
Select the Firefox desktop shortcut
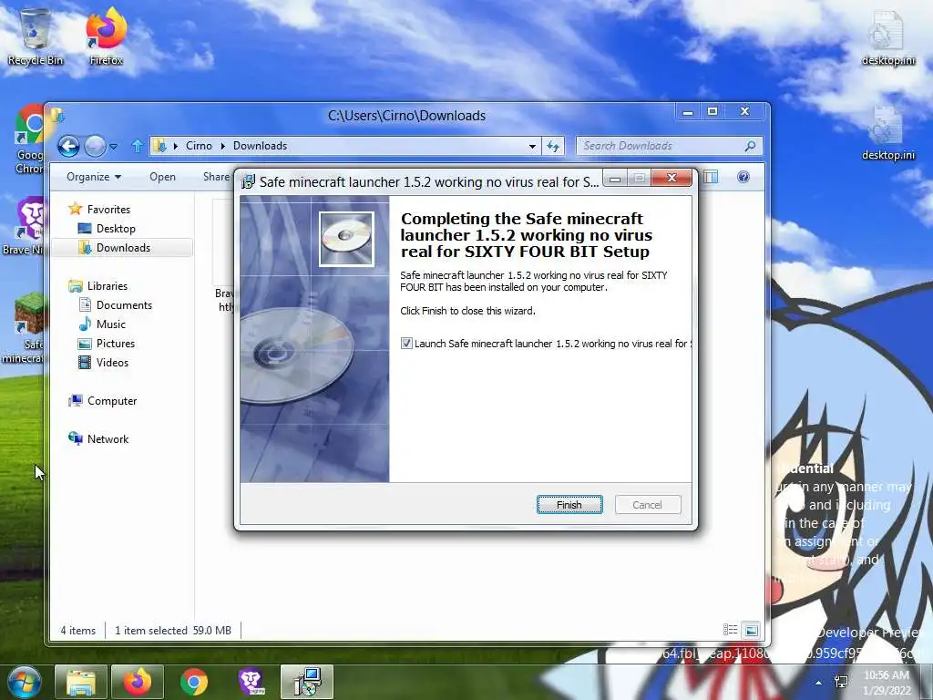pos(106,36)
